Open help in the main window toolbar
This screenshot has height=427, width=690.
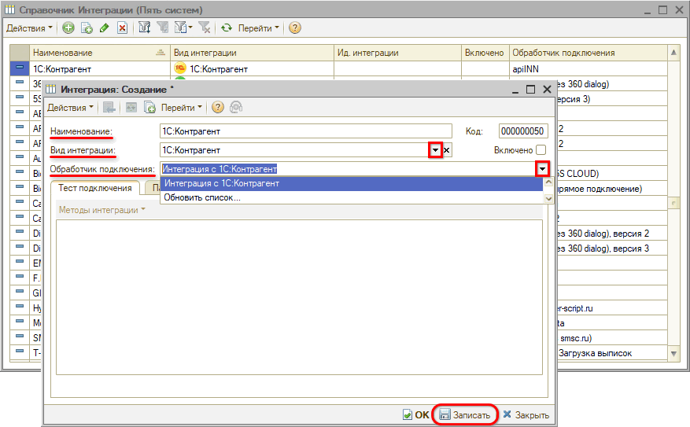point(295,28)
